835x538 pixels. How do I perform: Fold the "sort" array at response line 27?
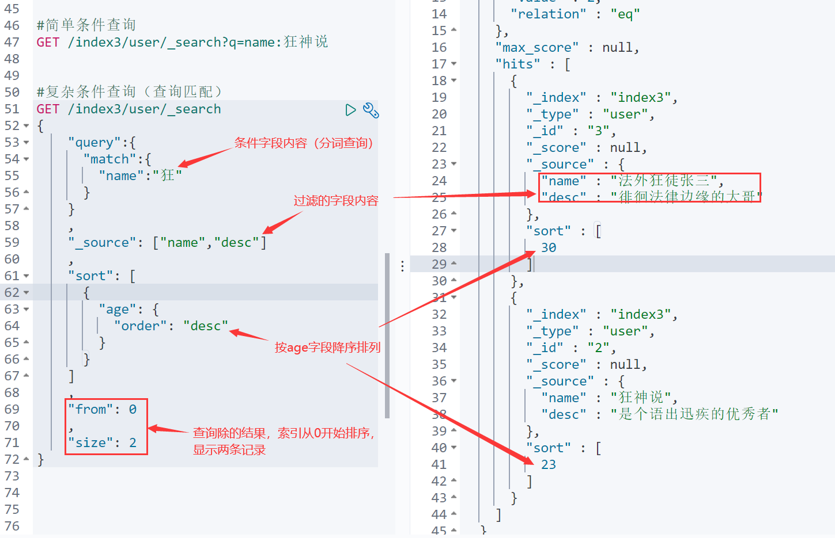tap(454, 231)
